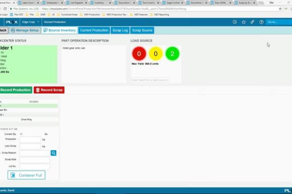292x194 pixels.
Task: Open the help question mark icon
Action: 261,22
